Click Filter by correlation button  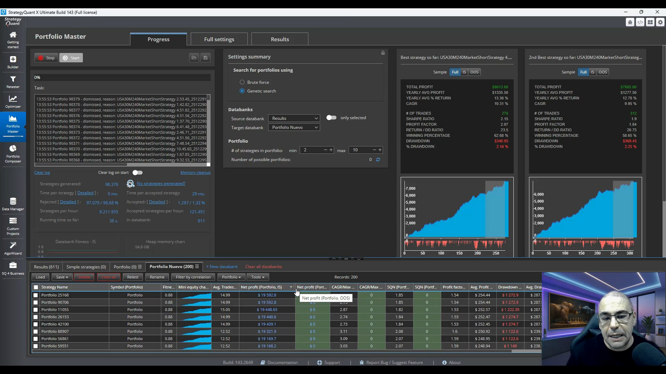193,277
